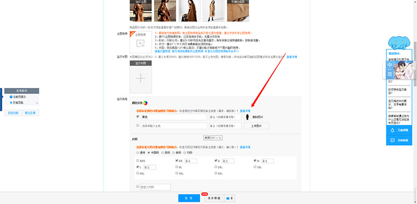Open the third coat product thumbnail
The image size is (417, 204).
[190, 11]
